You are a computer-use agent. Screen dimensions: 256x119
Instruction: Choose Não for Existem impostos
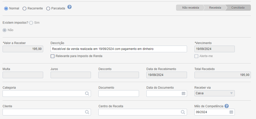coord(5,30)
